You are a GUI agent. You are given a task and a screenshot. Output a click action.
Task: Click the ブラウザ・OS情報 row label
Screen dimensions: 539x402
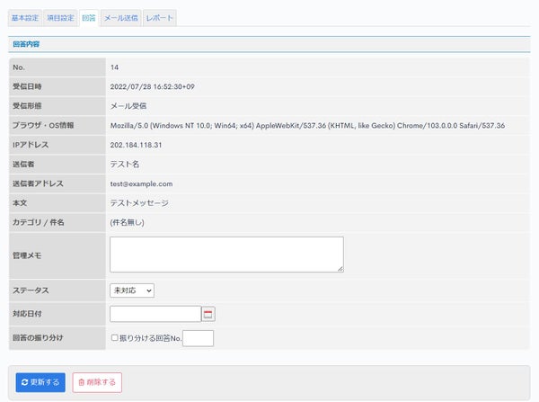(x=43, y=125)
